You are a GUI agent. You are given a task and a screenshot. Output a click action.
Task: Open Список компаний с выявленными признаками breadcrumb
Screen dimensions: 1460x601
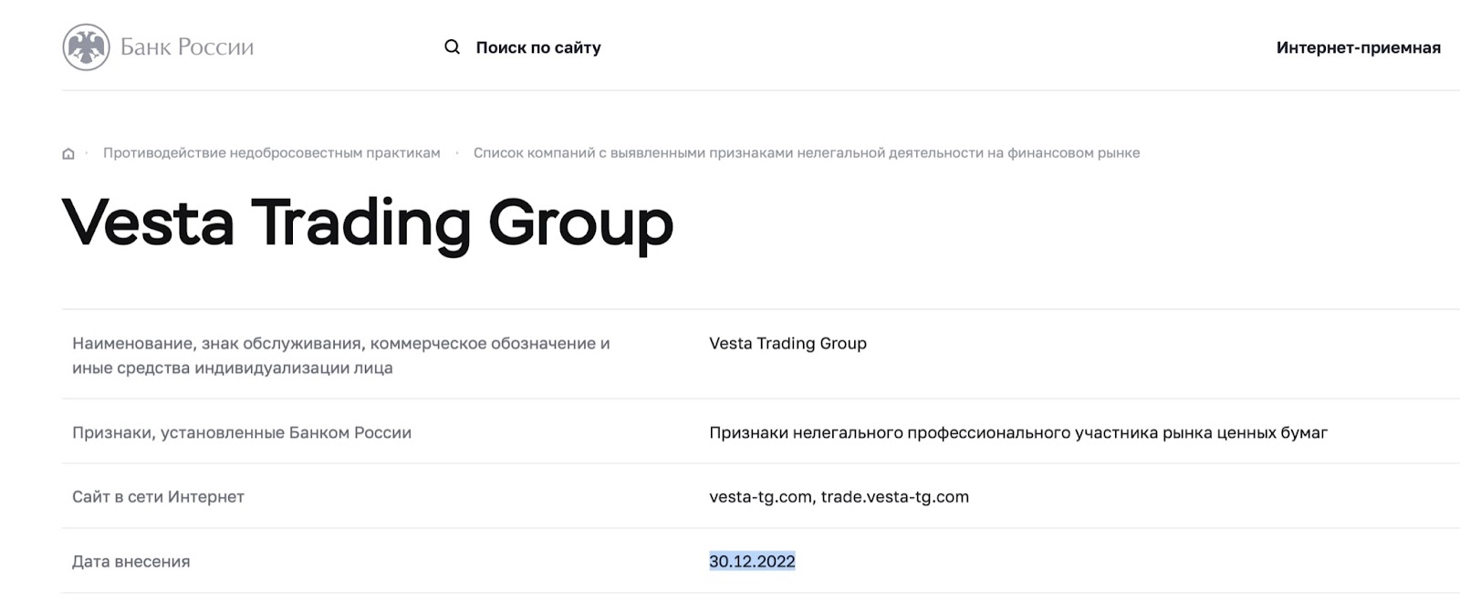point(807,153)
